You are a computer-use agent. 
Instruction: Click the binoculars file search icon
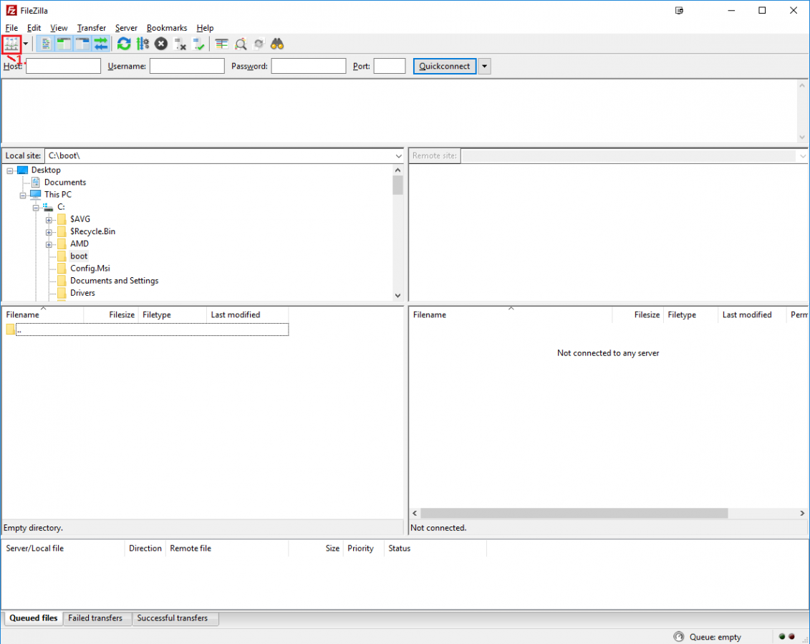point(277,44)
